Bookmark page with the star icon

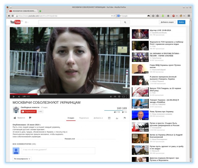tap(153, 16)
